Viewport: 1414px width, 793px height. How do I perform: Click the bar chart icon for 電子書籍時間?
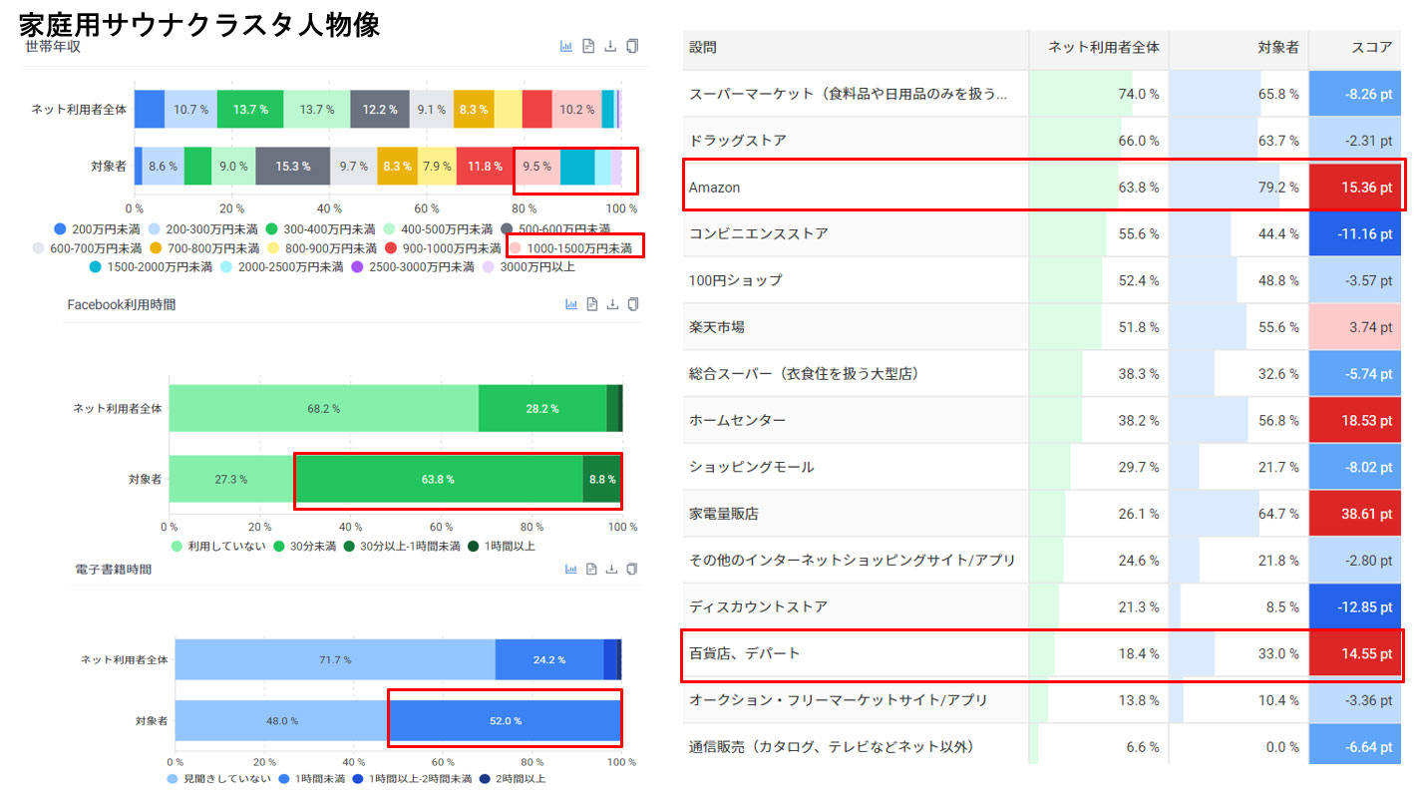(x=571, y=569)
